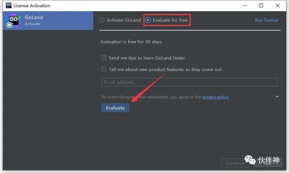Click the Continue button
The width and height of the screenshot is (289, 173).
235,163
